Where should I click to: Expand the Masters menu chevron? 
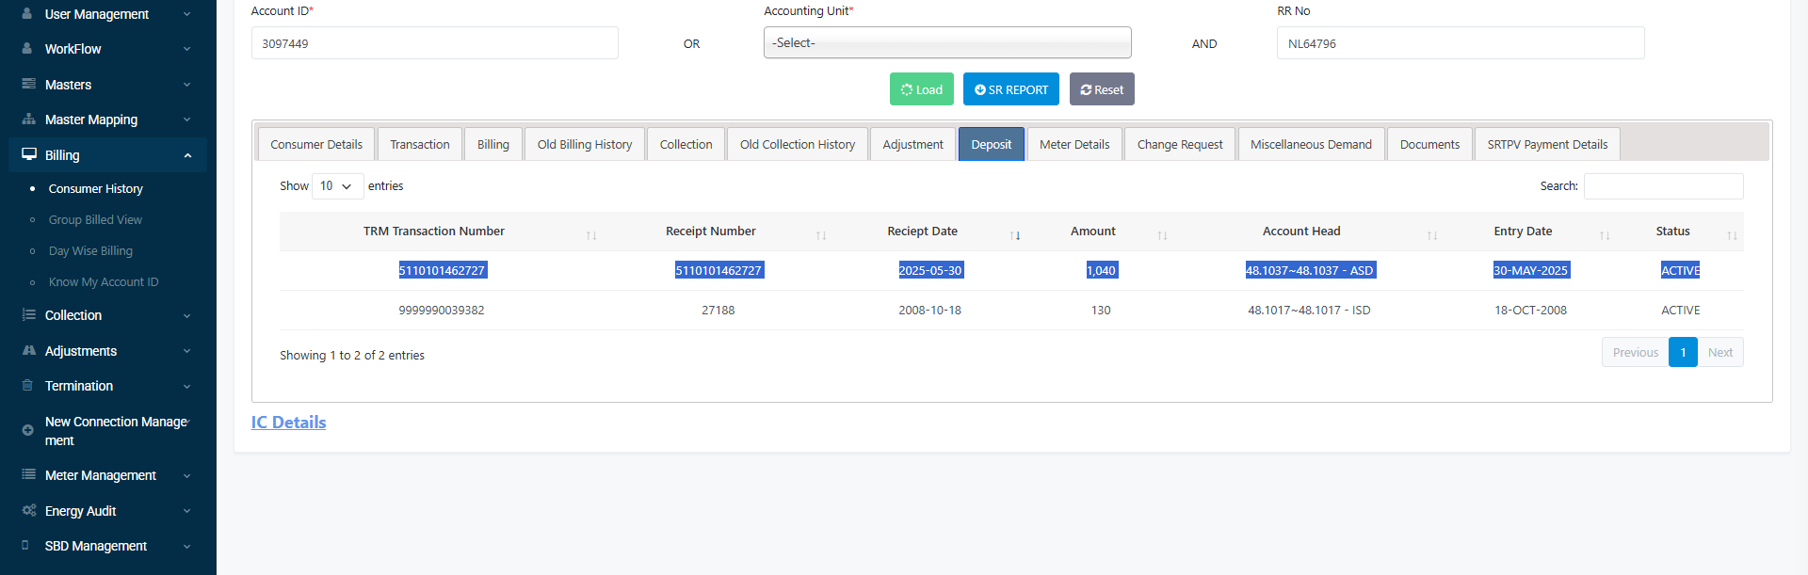pos(186,85)
